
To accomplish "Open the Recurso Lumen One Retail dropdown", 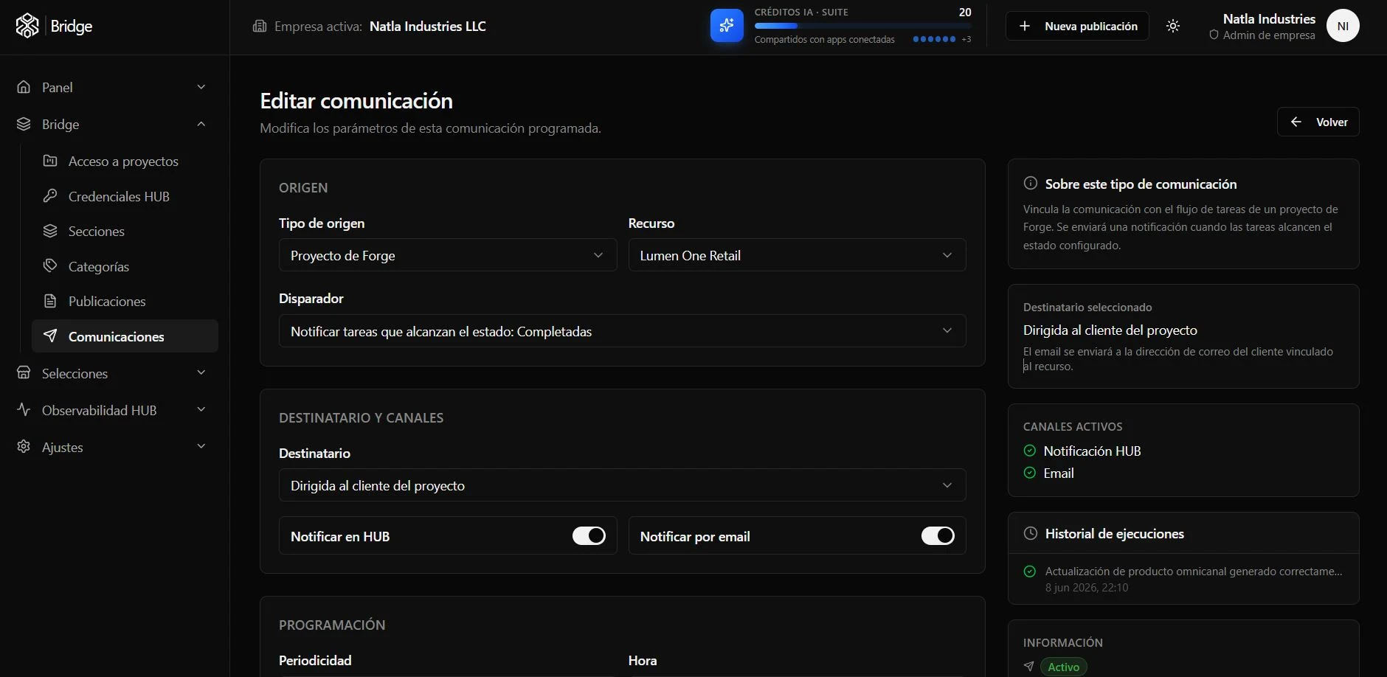I will tap(797, 255).
